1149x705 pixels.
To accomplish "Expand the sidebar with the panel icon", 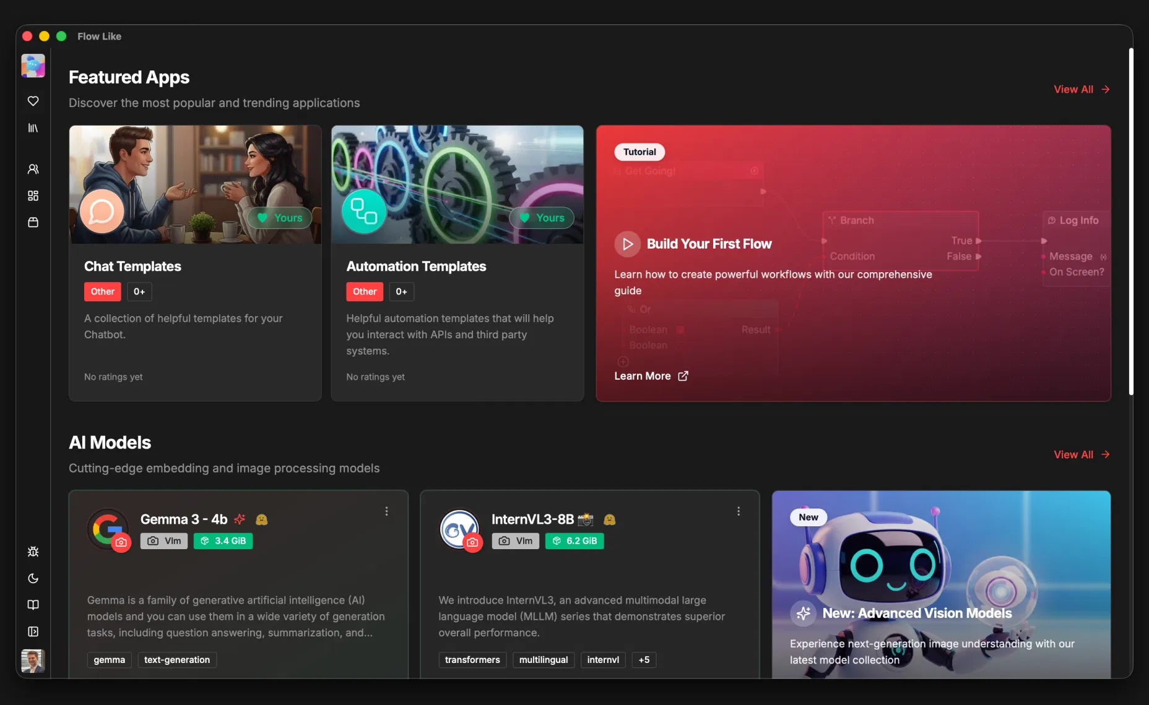I will pos(33,631).
